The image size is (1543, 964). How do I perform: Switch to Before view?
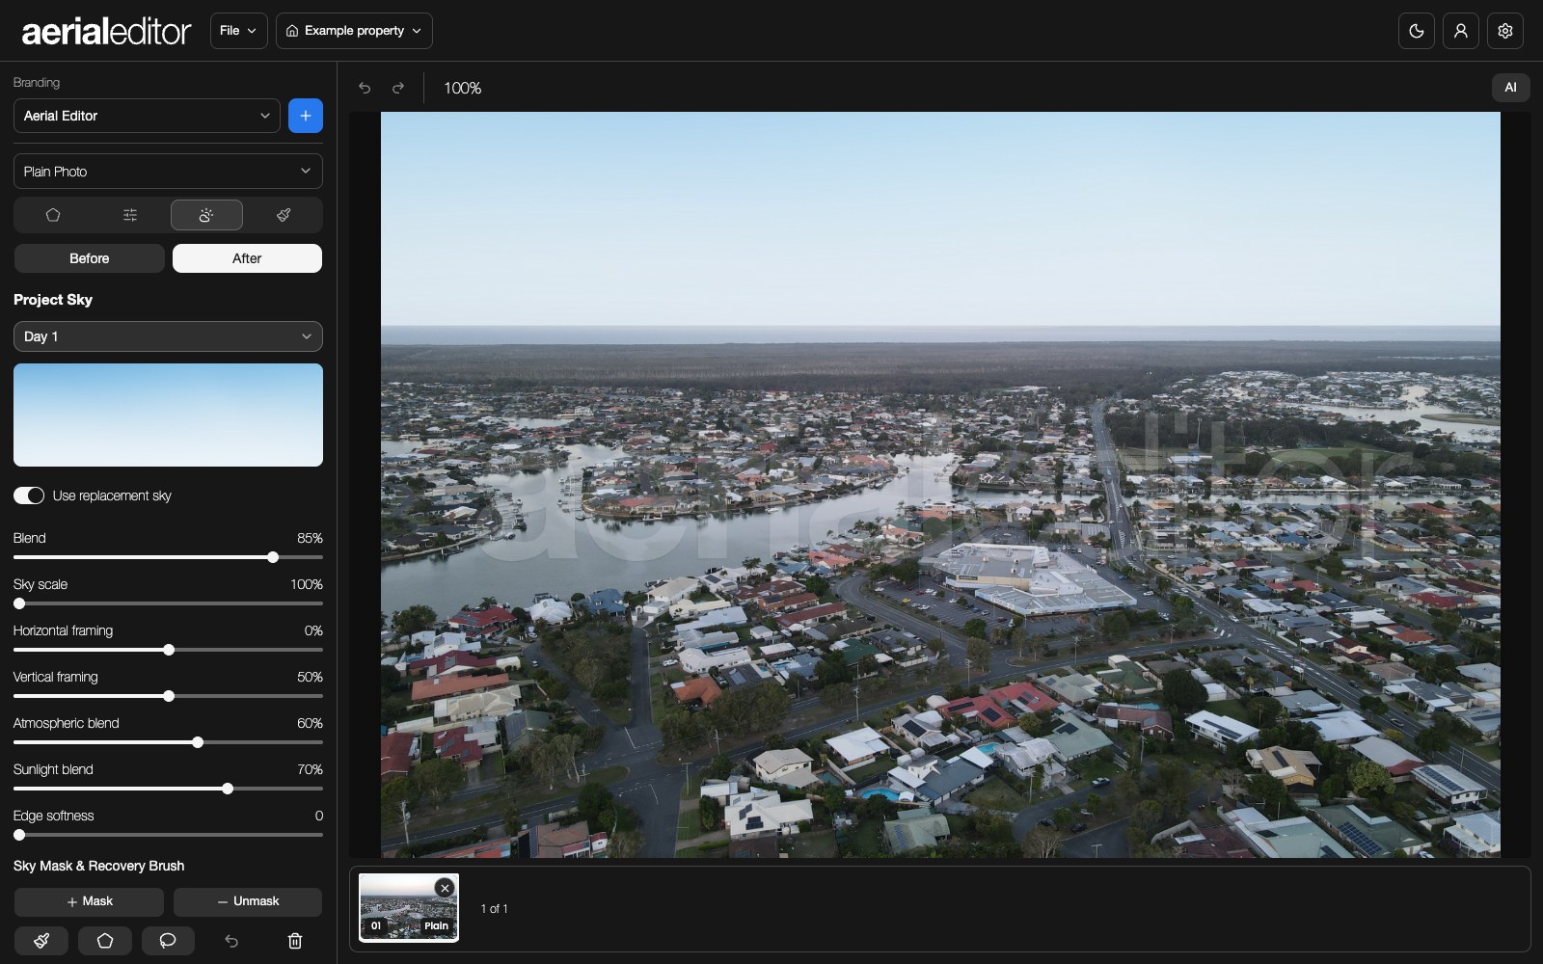[x=89, y=258]
